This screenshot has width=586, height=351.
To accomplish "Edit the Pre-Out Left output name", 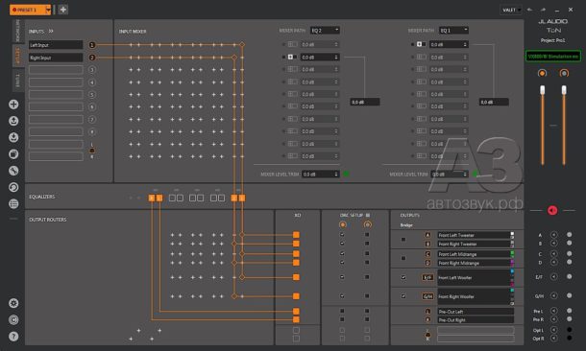I will (x=476, y=312).
